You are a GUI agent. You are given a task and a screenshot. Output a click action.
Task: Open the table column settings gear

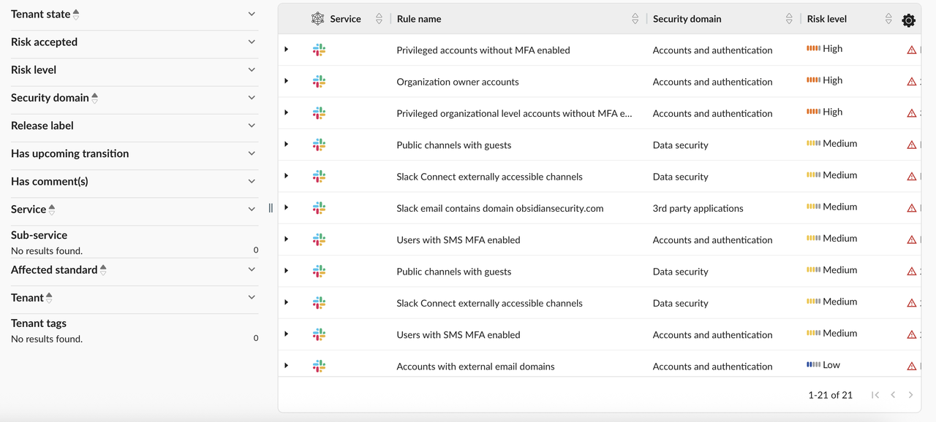point(908,20)
